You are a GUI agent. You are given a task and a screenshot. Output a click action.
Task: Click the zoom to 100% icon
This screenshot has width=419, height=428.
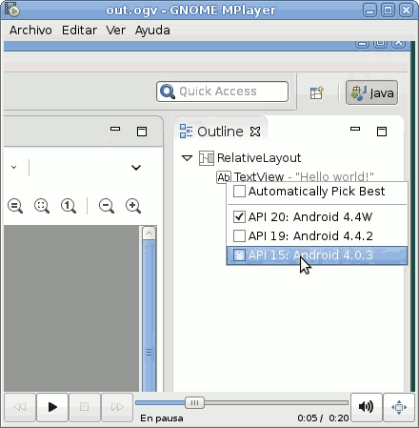[69, 206]
